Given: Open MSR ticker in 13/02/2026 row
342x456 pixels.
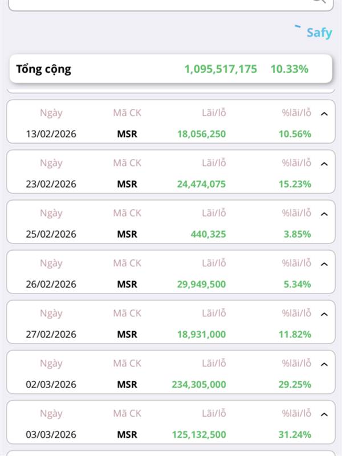Looking at the screenshot, I should pos(127,134).
